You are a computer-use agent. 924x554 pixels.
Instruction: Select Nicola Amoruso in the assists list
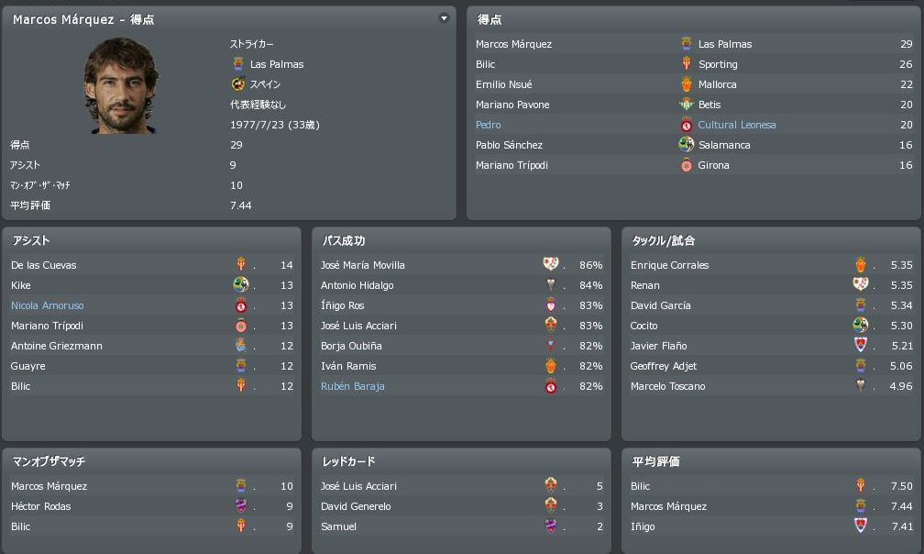(x=48, y=305)
